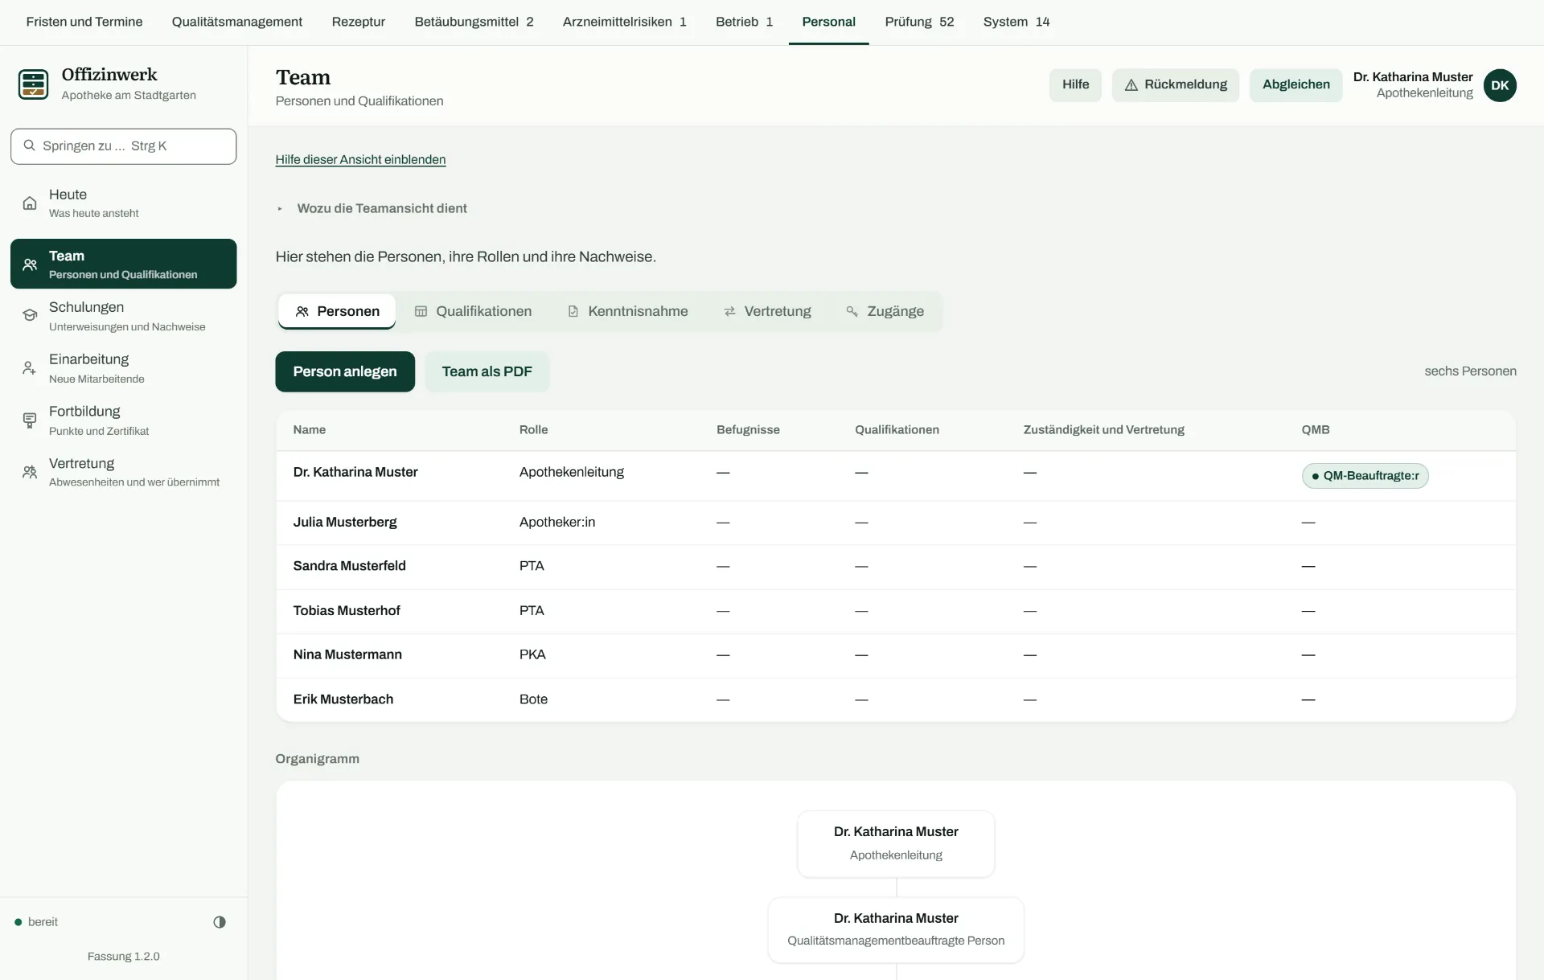
Task: Open the System menu showing 14
Action: 1016,22
